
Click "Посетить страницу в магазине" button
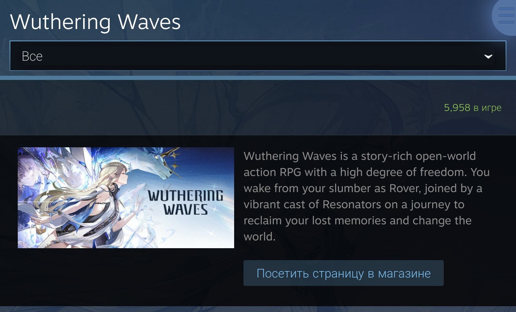click(x=343, y=273)
